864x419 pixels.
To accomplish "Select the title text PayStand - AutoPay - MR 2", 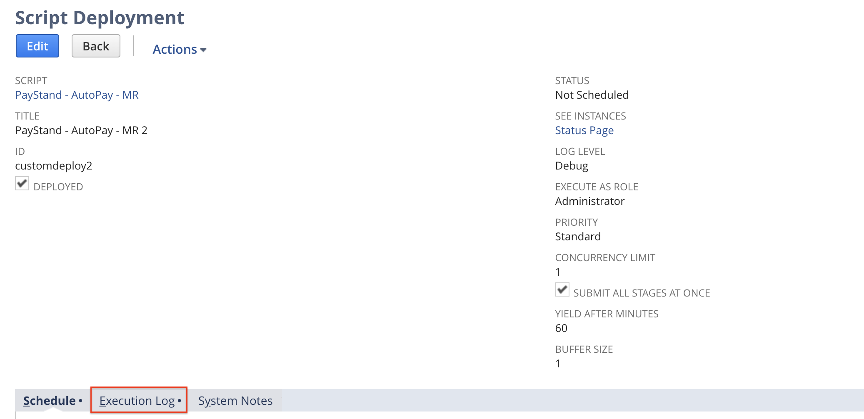I will [x=81, y=130].
